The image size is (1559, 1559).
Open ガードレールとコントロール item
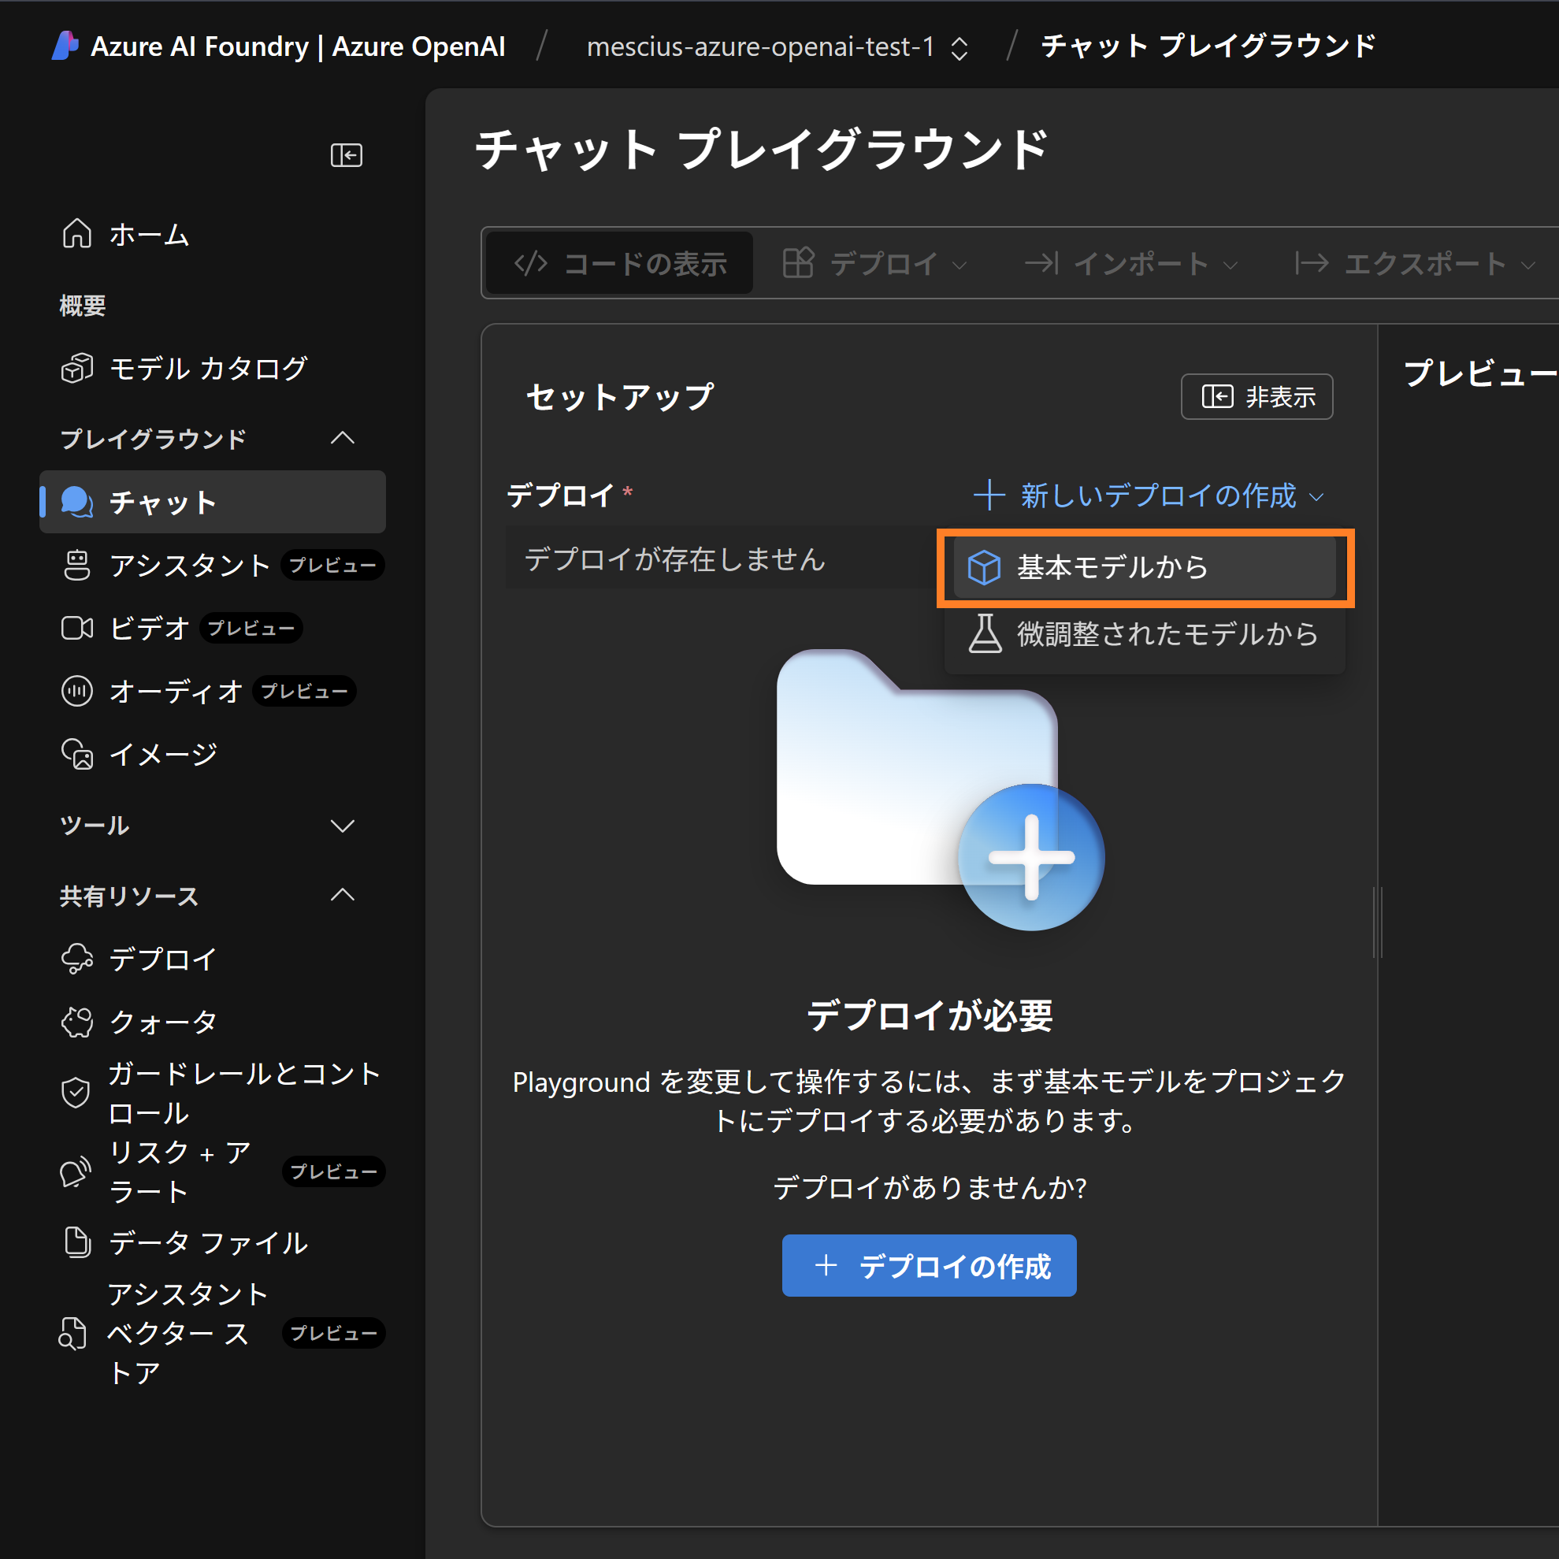(212, 1093)
